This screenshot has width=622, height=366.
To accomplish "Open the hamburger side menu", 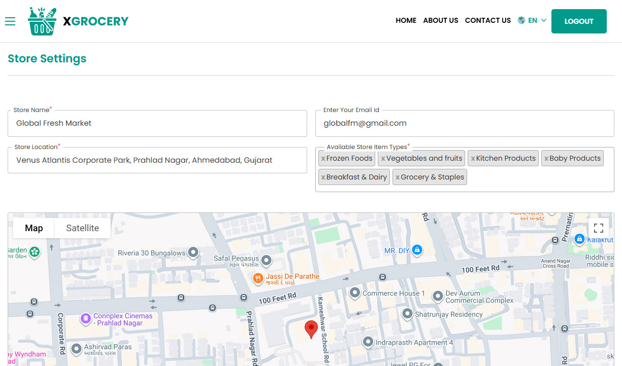I will click(10, 21).
